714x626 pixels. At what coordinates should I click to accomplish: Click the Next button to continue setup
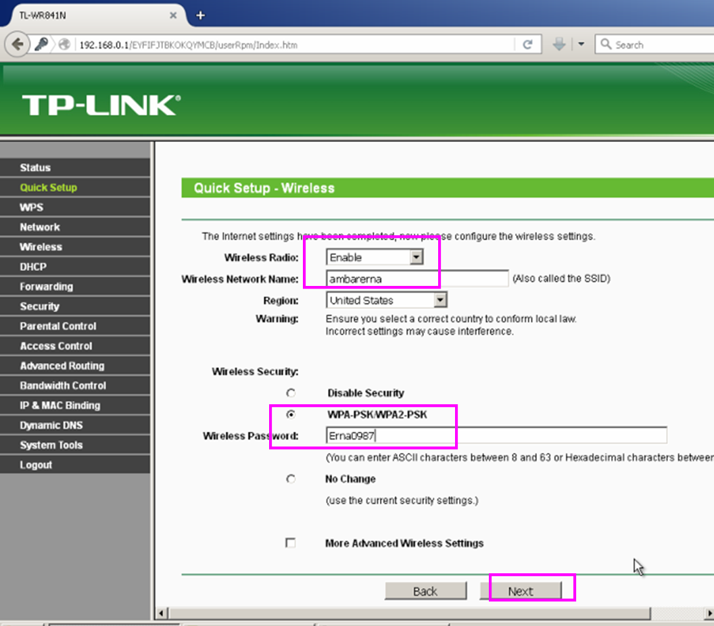click(x=521, y=590)
